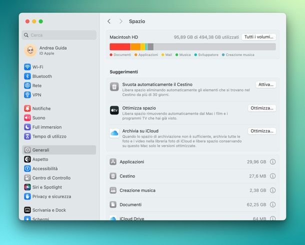Open the Scrivania e Dock icon
The width and height of the screenshot is (305, 245).
(27, 210)
